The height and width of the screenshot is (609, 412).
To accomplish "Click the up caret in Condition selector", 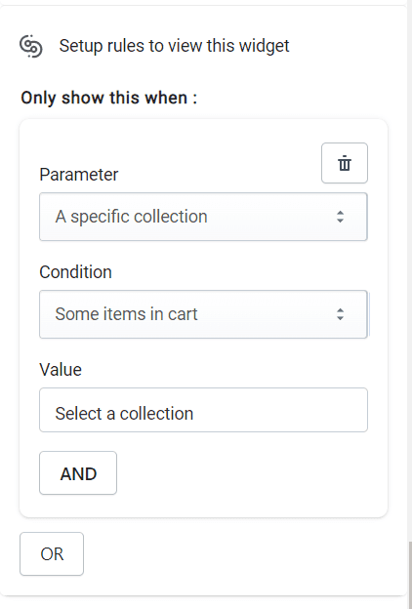I will 340,310.
